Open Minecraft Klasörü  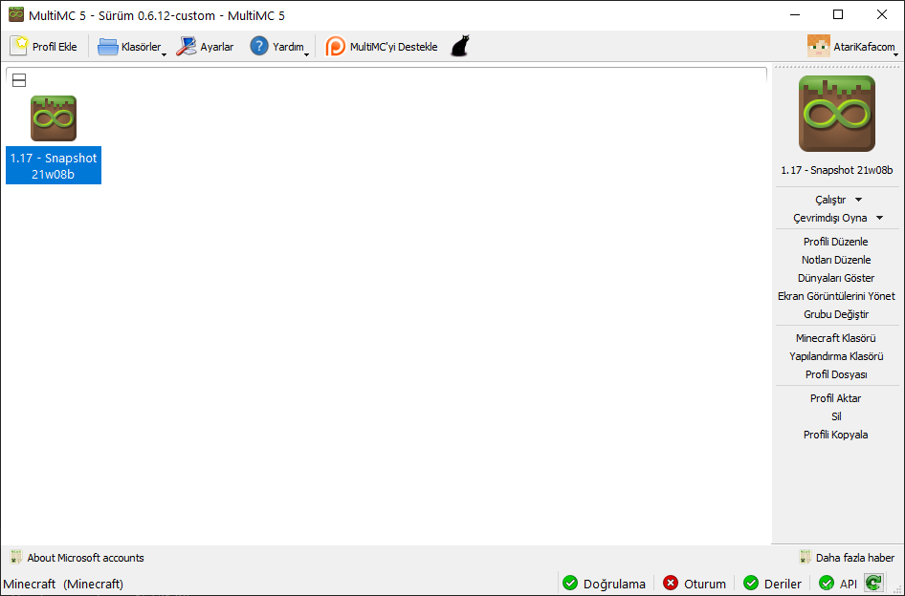pyautogui.click(x=836, y=338)
